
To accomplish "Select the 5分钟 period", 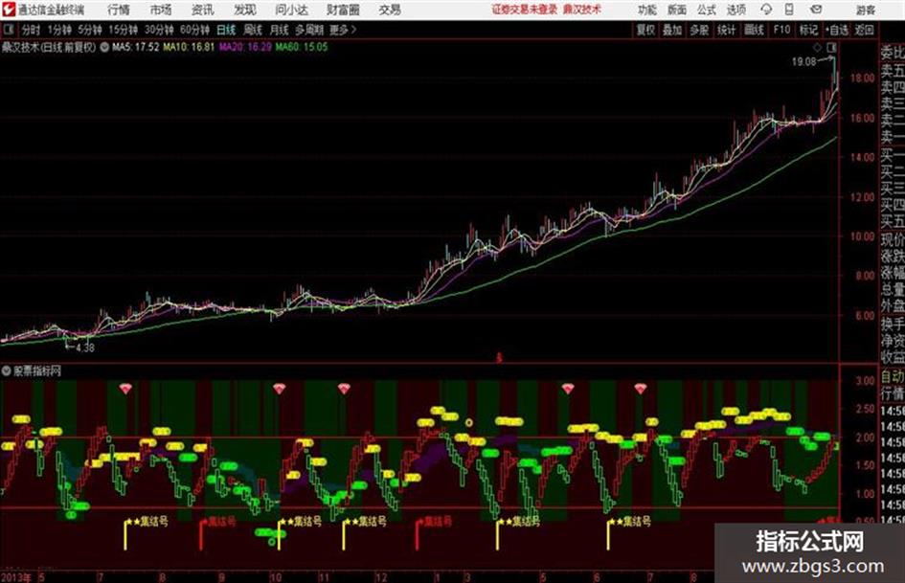I will click(x=89, y=30).
